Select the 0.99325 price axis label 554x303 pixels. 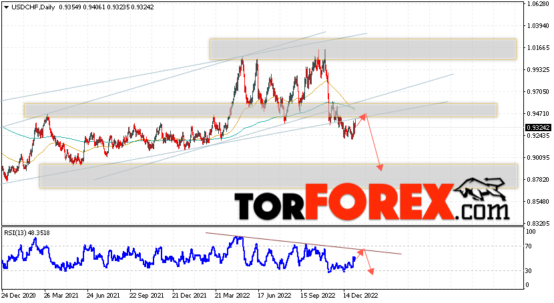(538, 70)
